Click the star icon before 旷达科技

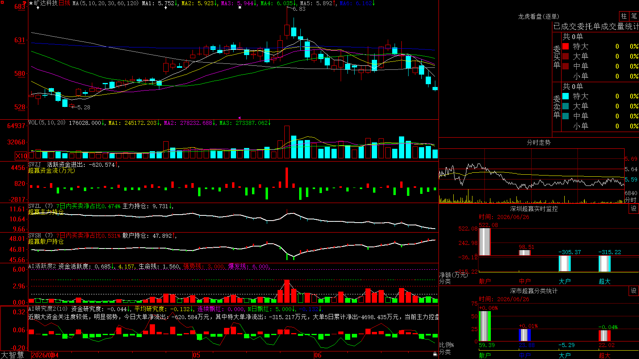click(31, 3)
